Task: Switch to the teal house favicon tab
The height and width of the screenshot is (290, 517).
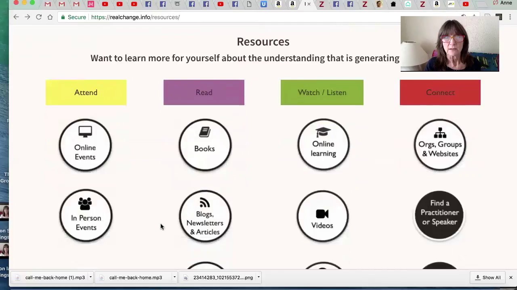Action: coord(408,4)
